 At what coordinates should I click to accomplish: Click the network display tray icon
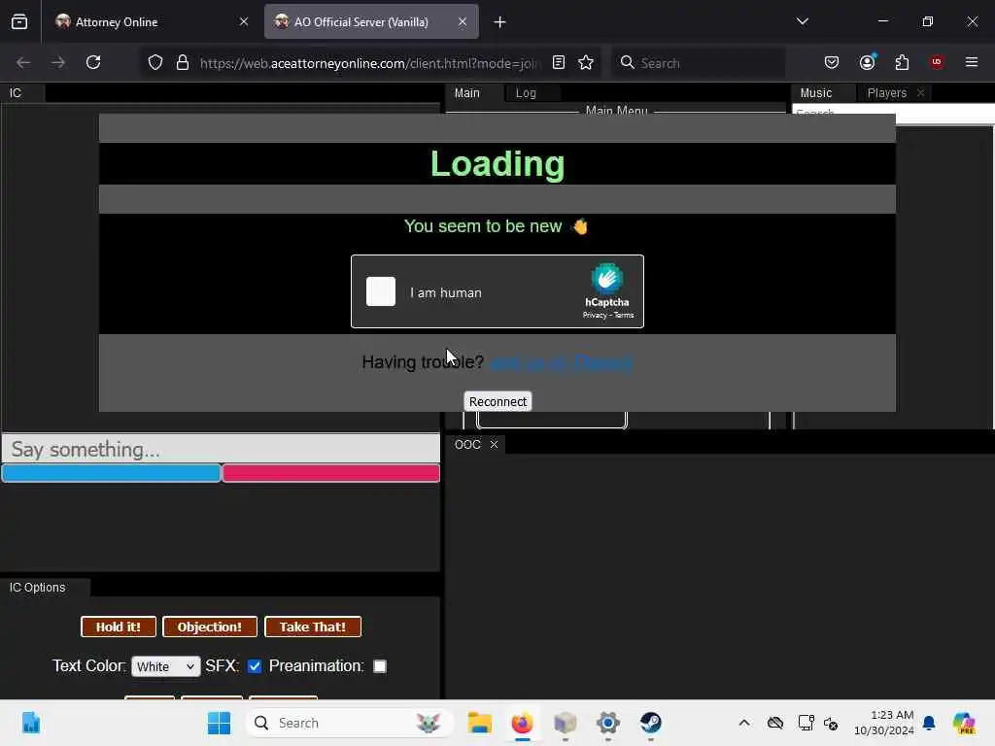click(806, 723)
